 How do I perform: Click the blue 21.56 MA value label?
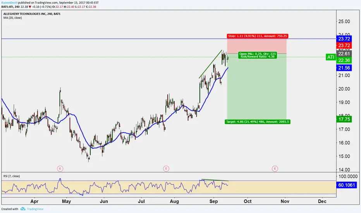344,68
